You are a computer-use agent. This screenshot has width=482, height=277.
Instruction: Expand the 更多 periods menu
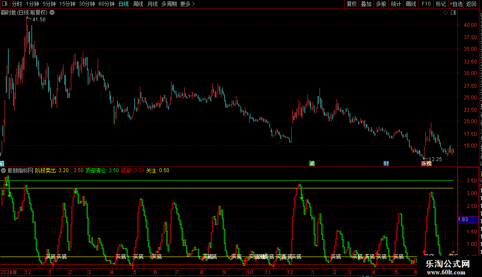click(x=188, y=4)
